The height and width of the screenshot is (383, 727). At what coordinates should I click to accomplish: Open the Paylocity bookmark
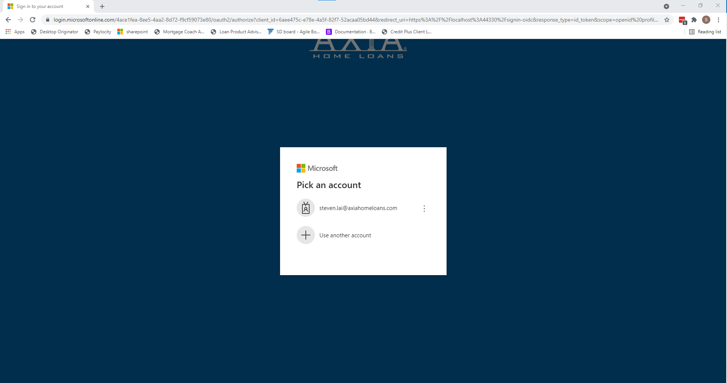pos(98,32)
